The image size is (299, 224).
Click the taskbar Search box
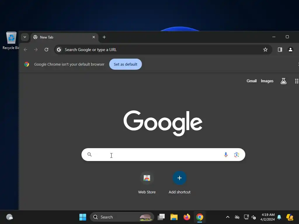[x=122, y=217]
